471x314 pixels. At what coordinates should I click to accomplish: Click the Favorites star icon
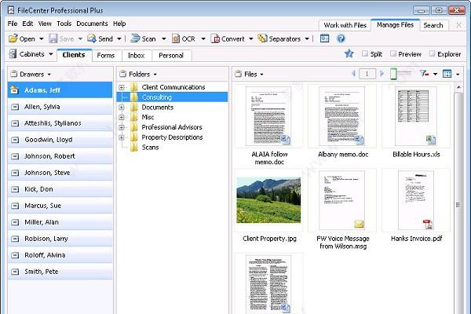click(x=349, y=54)
